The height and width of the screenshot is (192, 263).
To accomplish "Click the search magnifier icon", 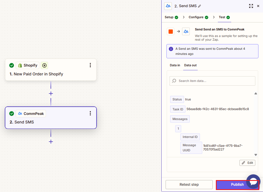I will click(x=174, y=81).
